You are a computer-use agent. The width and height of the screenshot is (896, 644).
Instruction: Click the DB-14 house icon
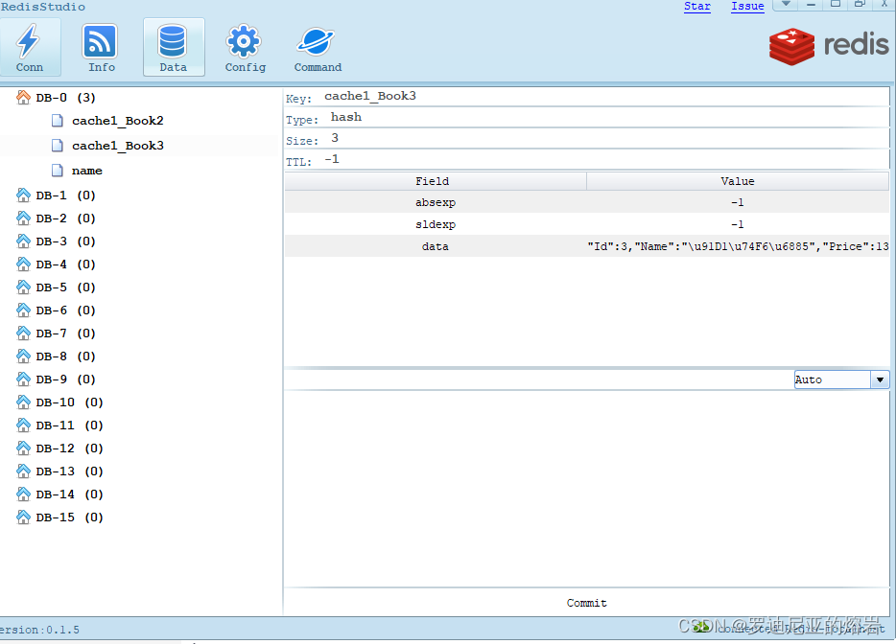point(23,494)
